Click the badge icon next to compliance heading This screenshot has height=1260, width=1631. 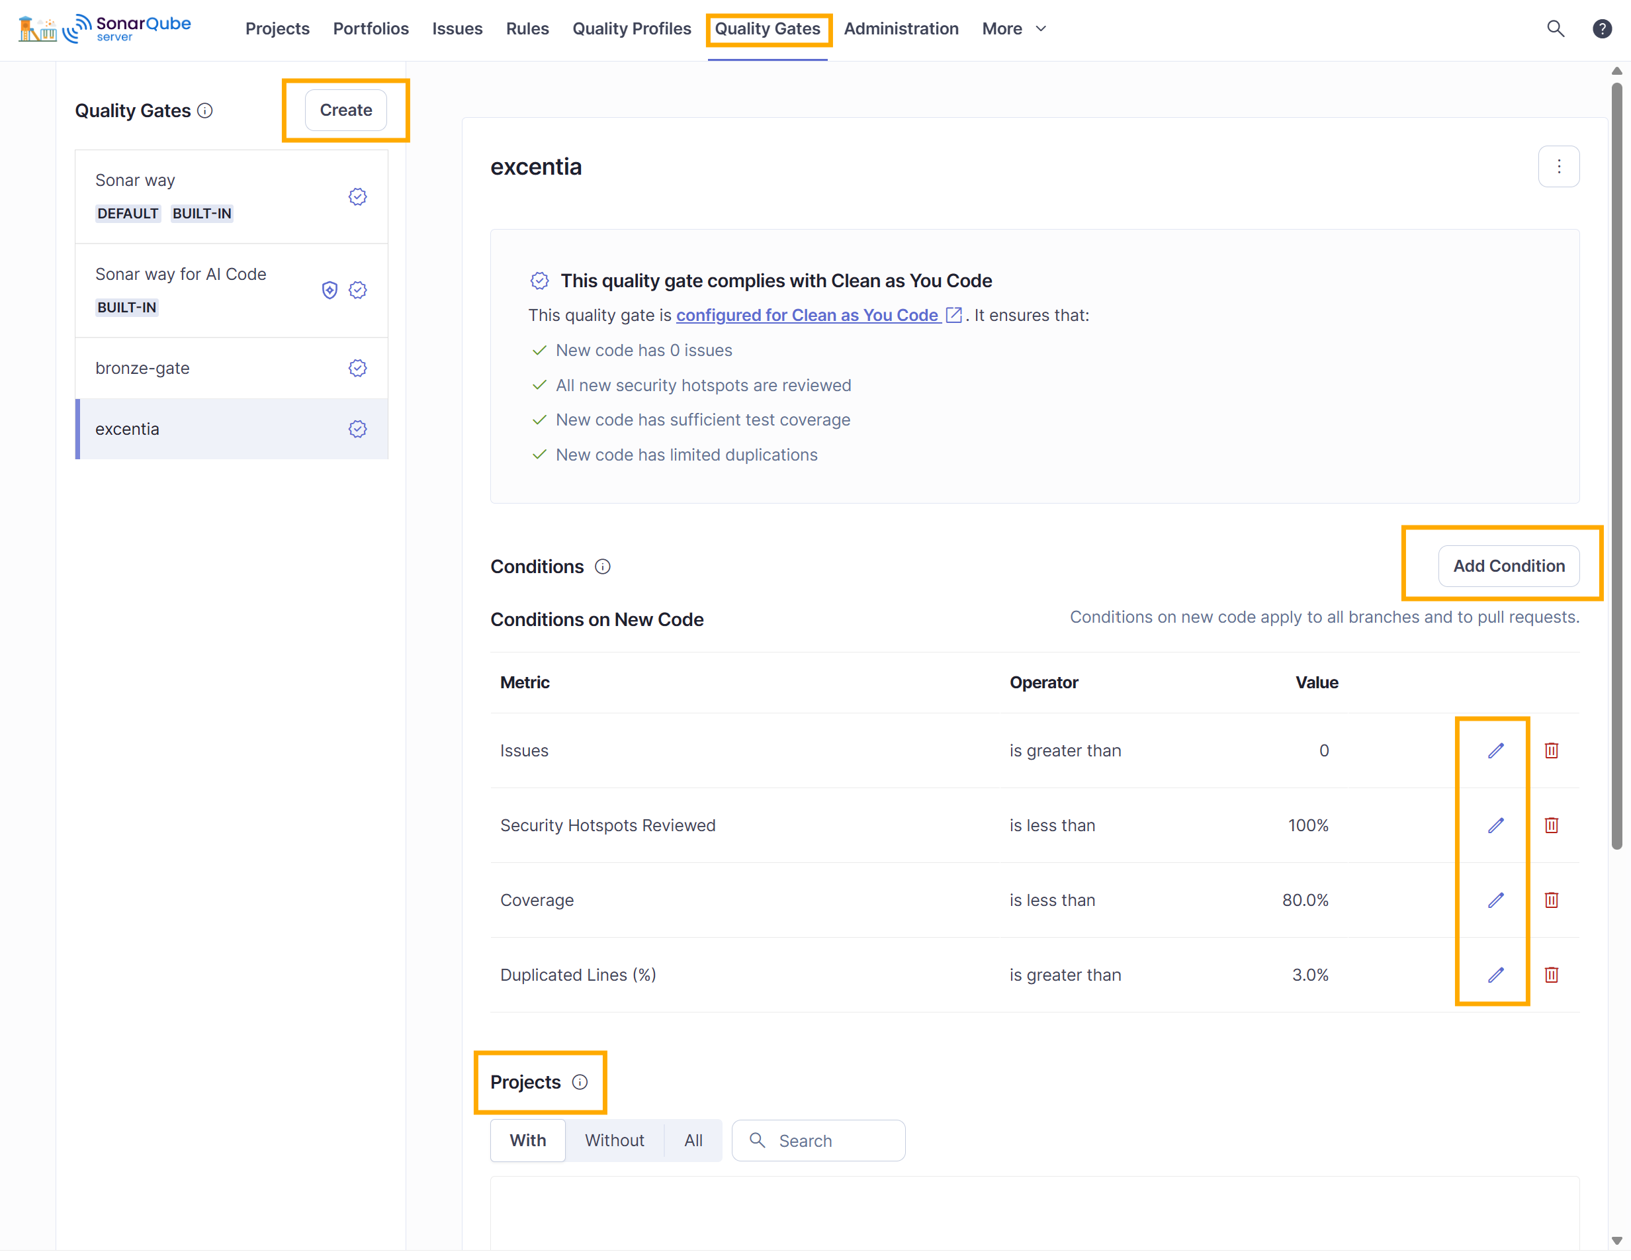(539, 281)
